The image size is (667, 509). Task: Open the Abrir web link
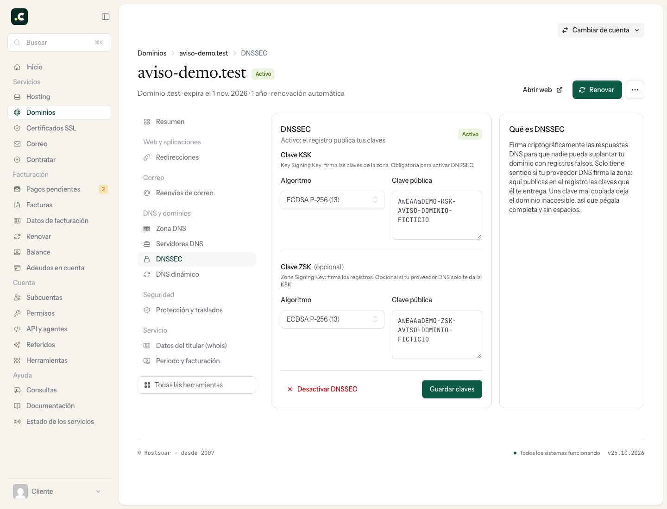pyautogui.click(x=542, y=90)
